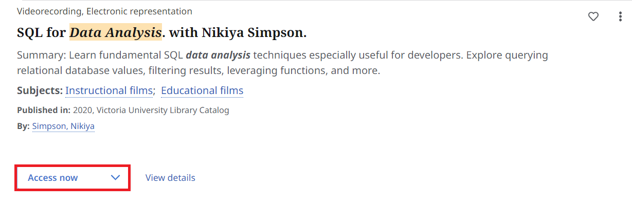This screenshot has height=204, width=632.
Task: Click the 'Subjects:' label
Action: tap(40, 91)
